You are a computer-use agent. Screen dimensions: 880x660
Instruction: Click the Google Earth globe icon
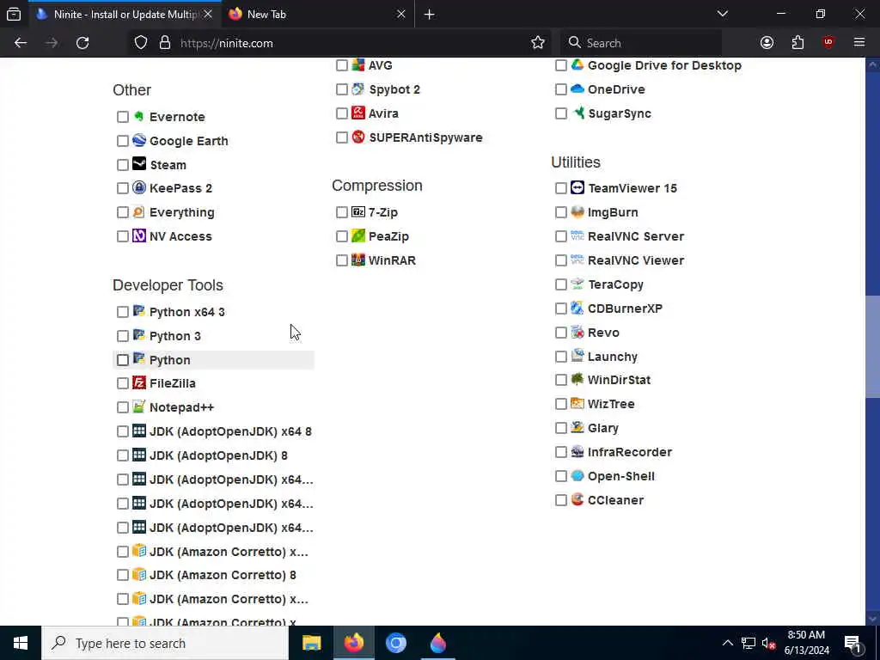139,140
